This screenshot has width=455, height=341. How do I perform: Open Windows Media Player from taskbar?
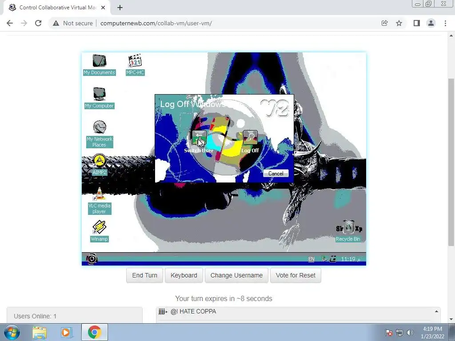coord(66,332)
